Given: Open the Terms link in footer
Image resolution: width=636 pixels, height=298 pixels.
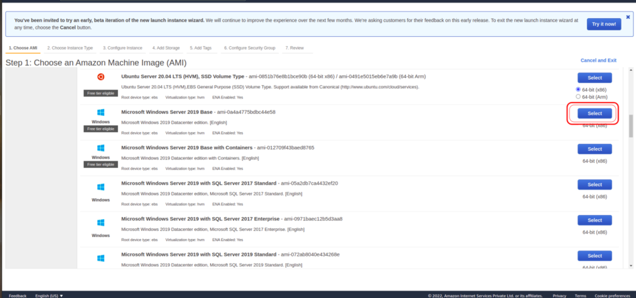Looking at the screenshot, I should tap(580, 296).
